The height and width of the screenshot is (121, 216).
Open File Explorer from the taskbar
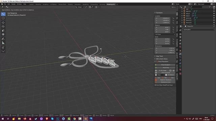pos(19,119)
